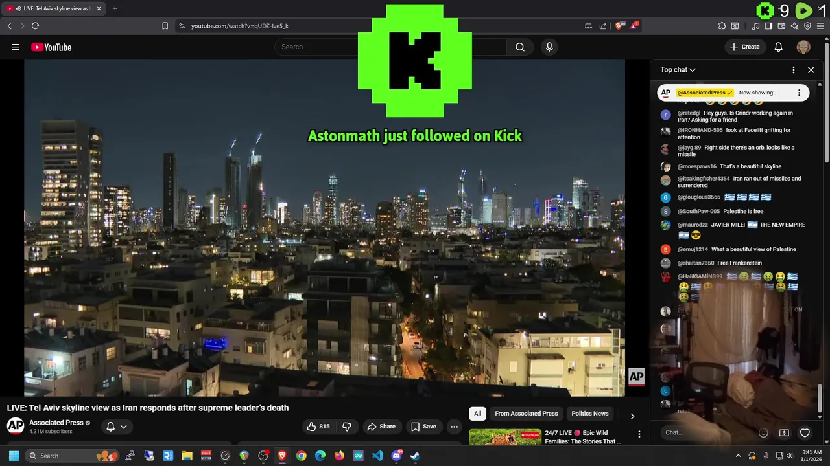Open the chat emoji picker
The image size is (830, 466).
763,432
